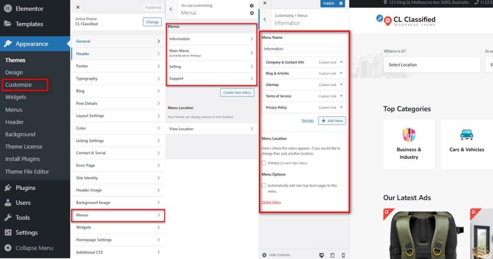
Task: Open the Customize submenu item
Action: coord(18,85)
